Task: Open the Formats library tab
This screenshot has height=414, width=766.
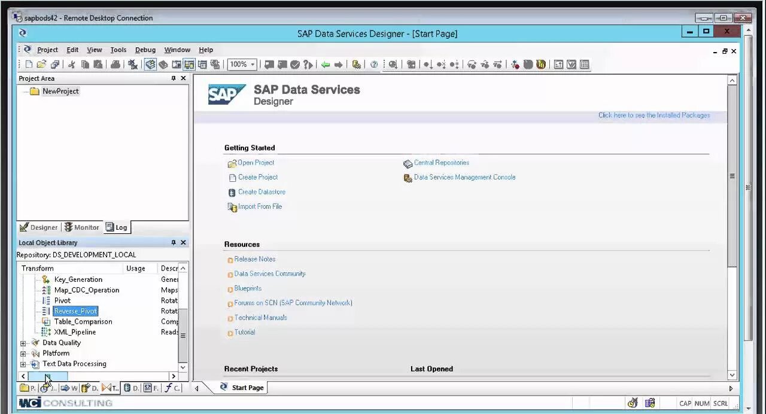Action: click(x=151, y=388)
